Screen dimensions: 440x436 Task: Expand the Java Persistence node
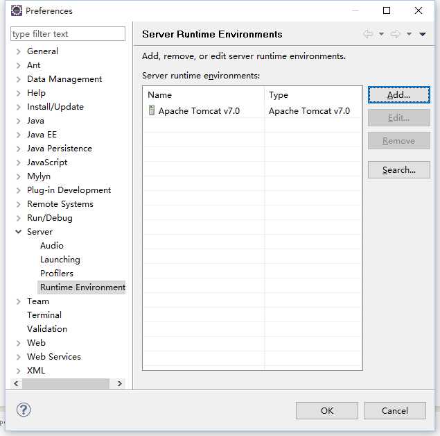(x=19, y=149)
